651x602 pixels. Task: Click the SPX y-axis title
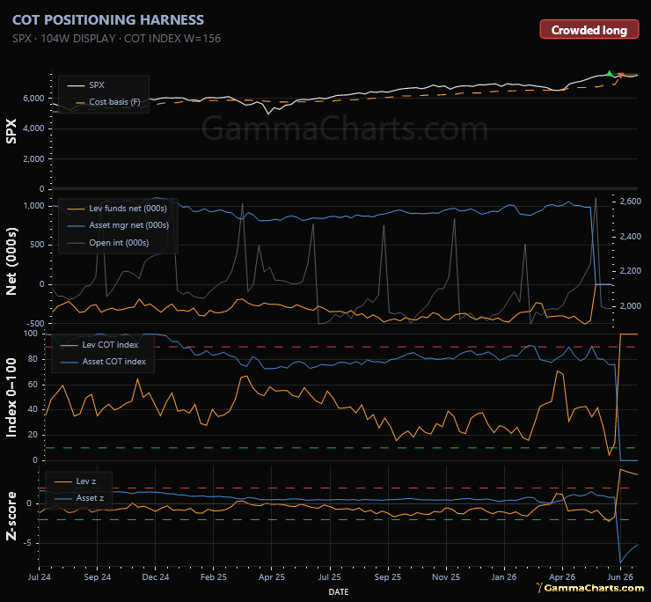(x=11, y=131)
